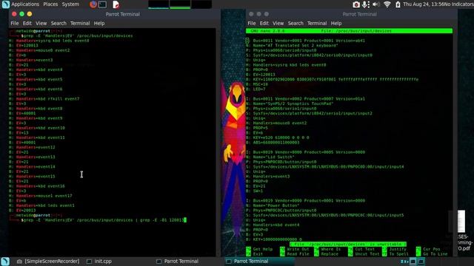Open File menu in left Parrot Terminal
Viewport: 474px width, 266px height.
pyautogui.click(x=15, y=23)
